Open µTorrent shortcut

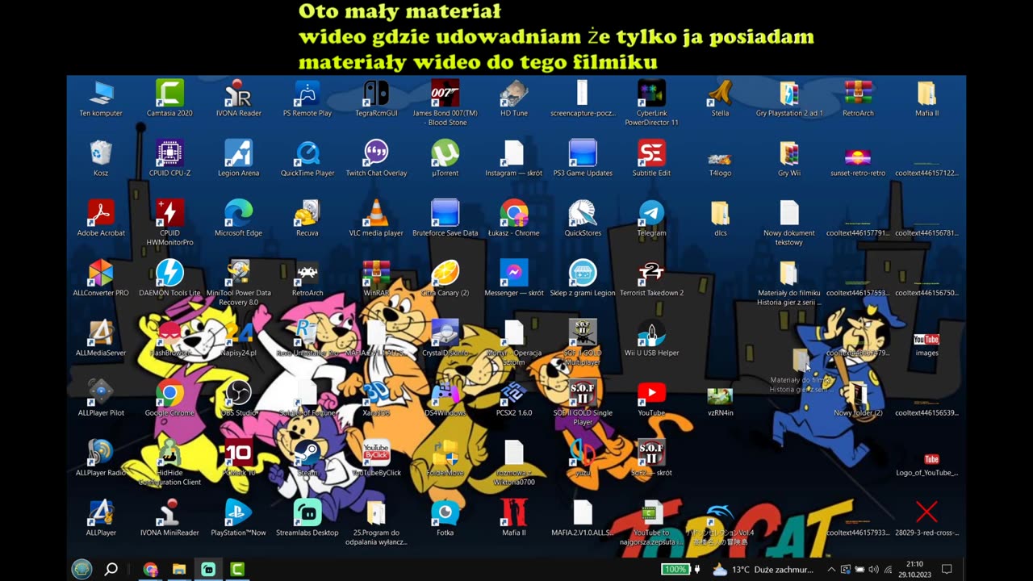[x=445, y=158]
